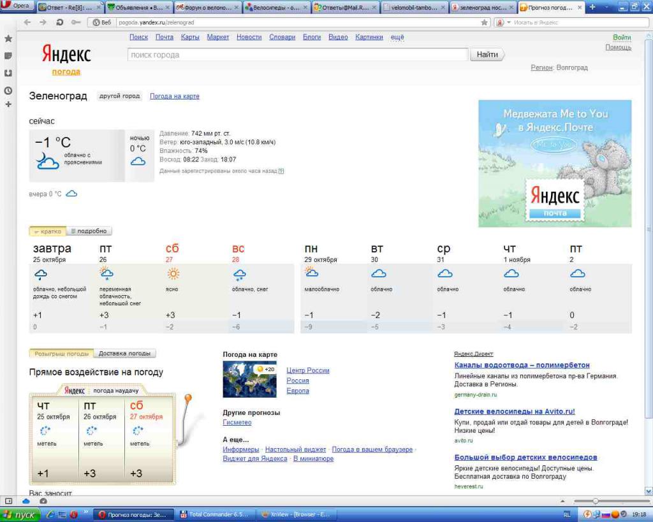This screenshot has height=522, width=653.
Task: Open the 'Погода на карте' link
Action: pyautogui.click(x=175, y=96)
